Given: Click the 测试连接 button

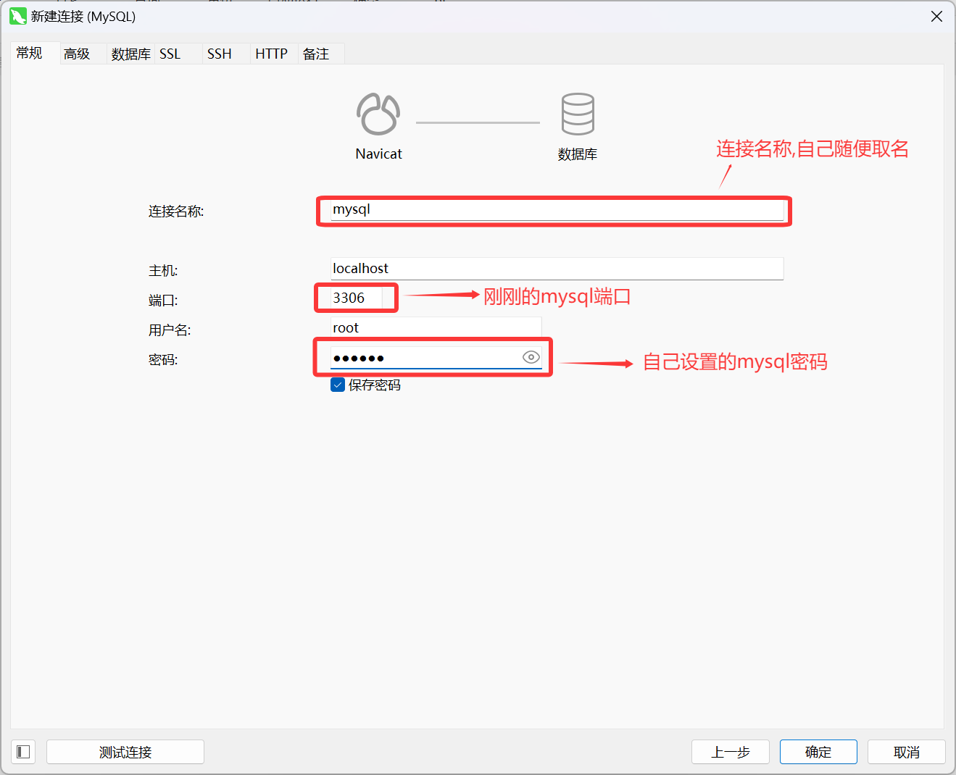Looking at the screenshot, I should 125,752.
